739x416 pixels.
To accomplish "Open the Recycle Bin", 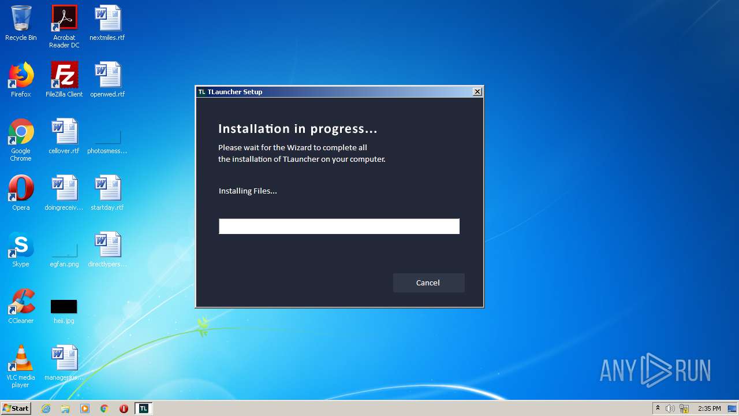I will pyautogui.click(x=21, y=23).
